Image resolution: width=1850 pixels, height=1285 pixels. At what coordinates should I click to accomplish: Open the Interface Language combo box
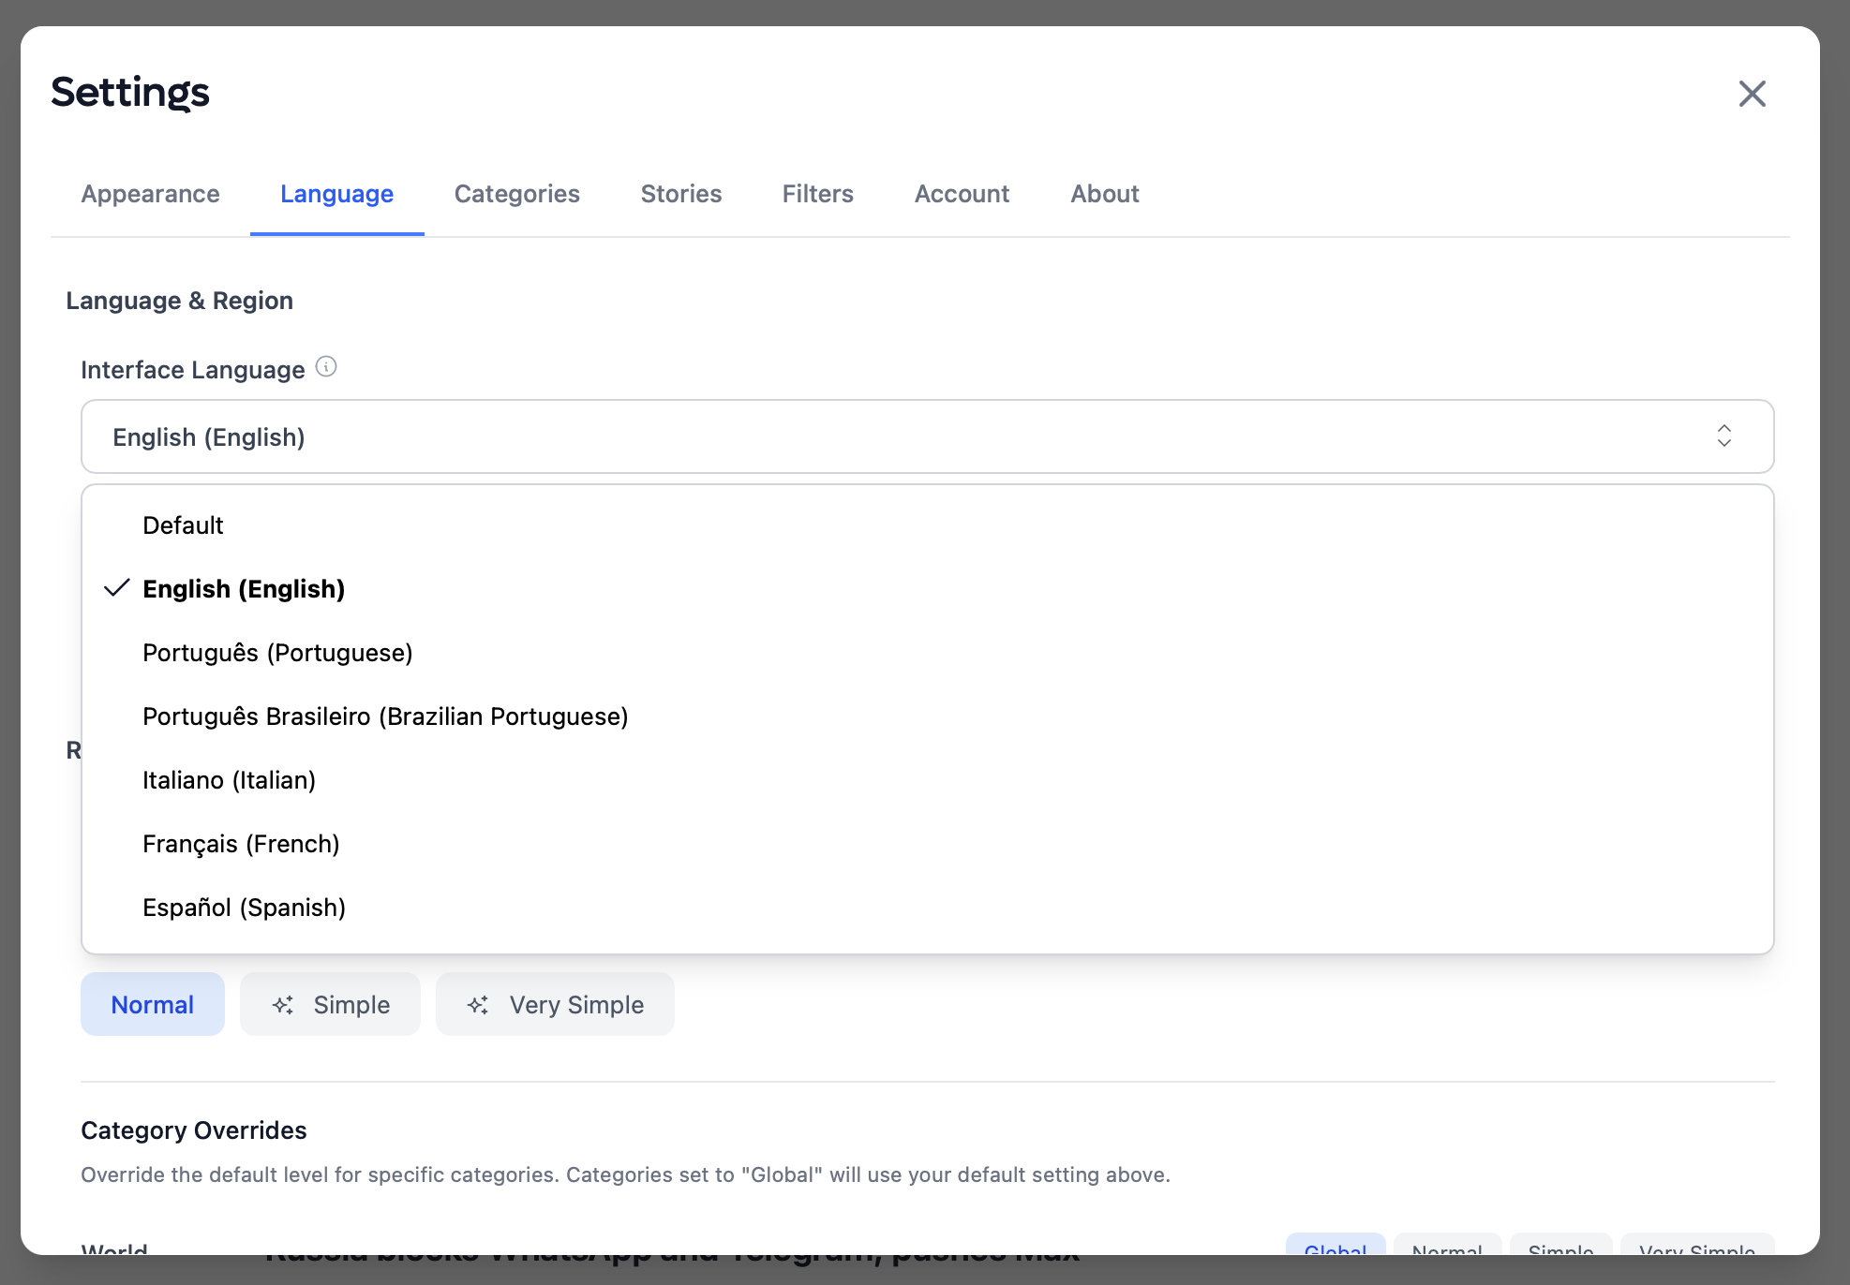pos(926,436)
